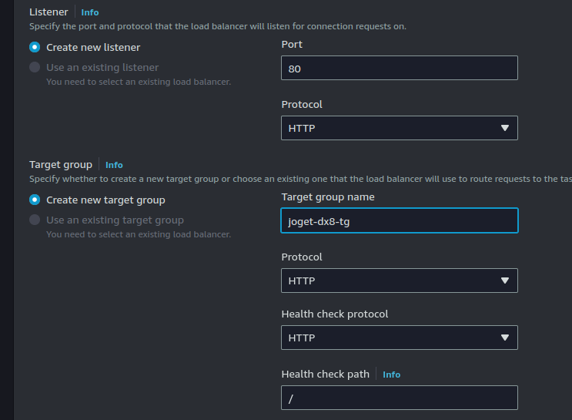Focus the Target group name field
Screen dimensions: 572x420
coord(399,220)
